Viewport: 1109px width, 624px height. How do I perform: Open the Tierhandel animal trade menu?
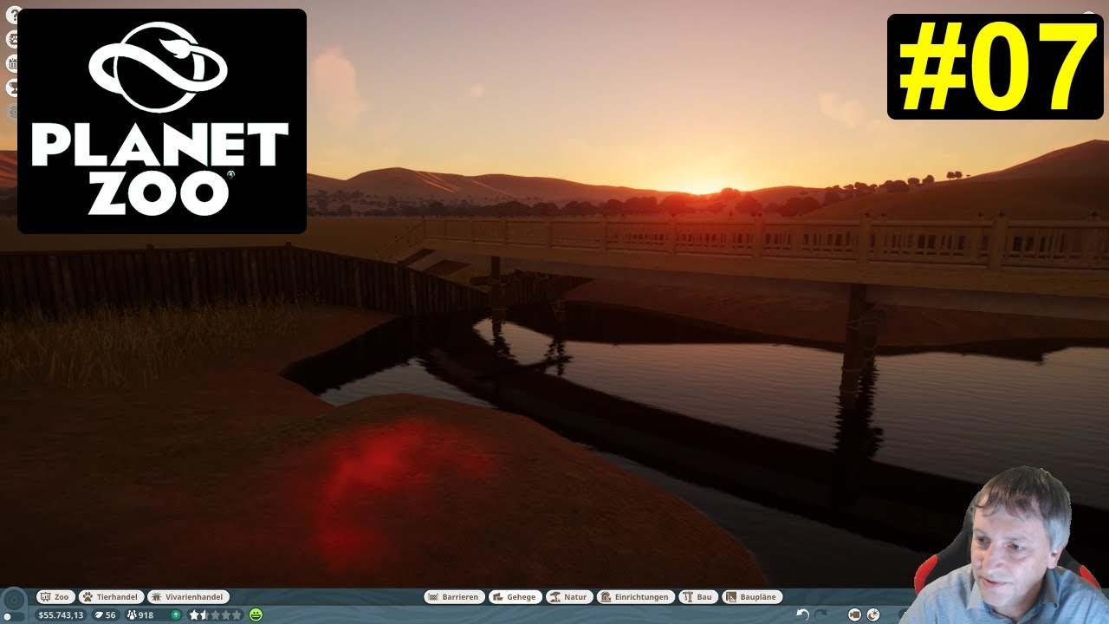point(110,597)
